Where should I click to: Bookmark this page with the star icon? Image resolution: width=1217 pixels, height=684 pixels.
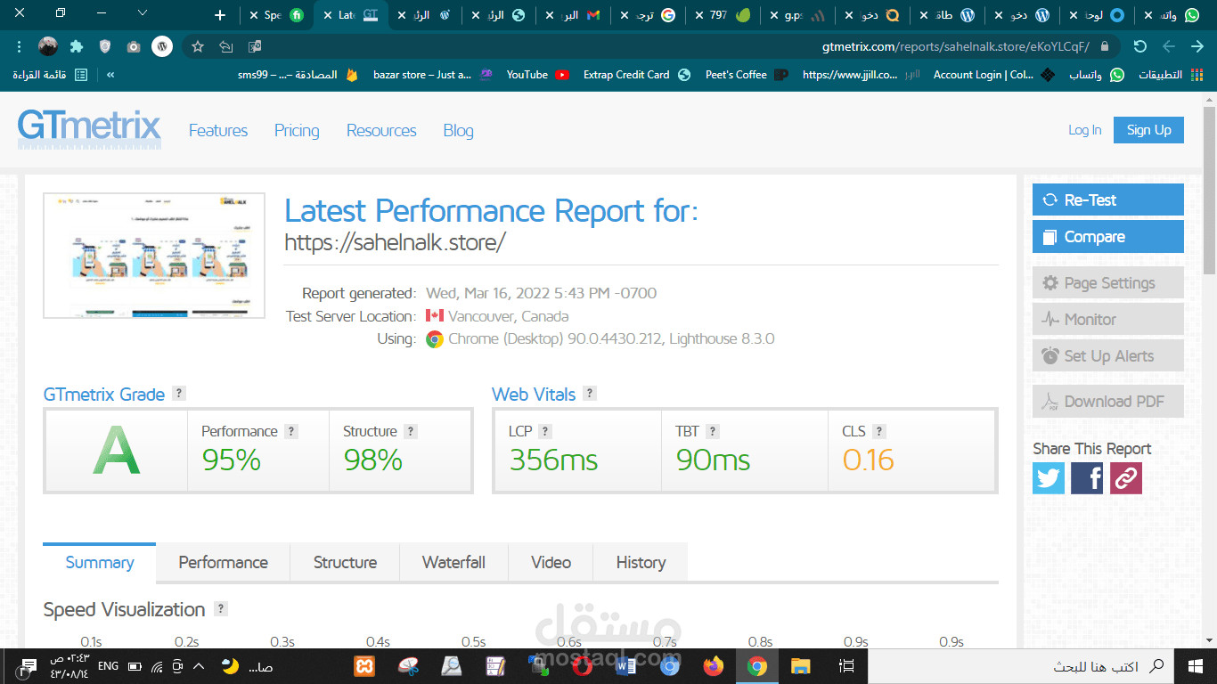(x=198, y=46)
